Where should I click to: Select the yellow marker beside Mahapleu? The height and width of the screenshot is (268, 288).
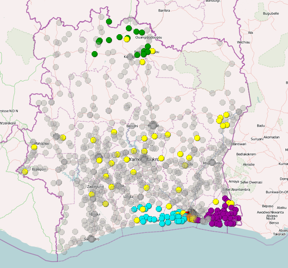[34, 147]
